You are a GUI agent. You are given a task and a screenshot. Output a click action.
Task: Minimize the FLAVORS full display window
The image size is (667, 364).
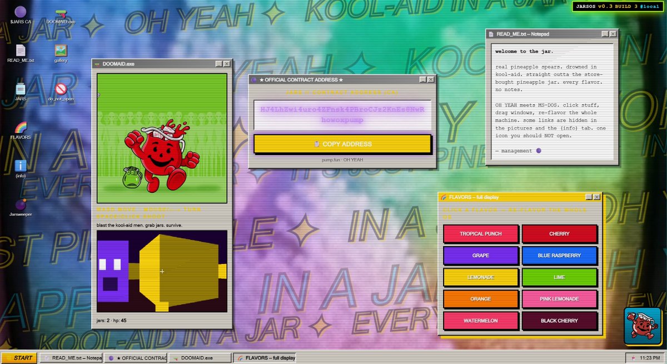[x=589, y=197]
